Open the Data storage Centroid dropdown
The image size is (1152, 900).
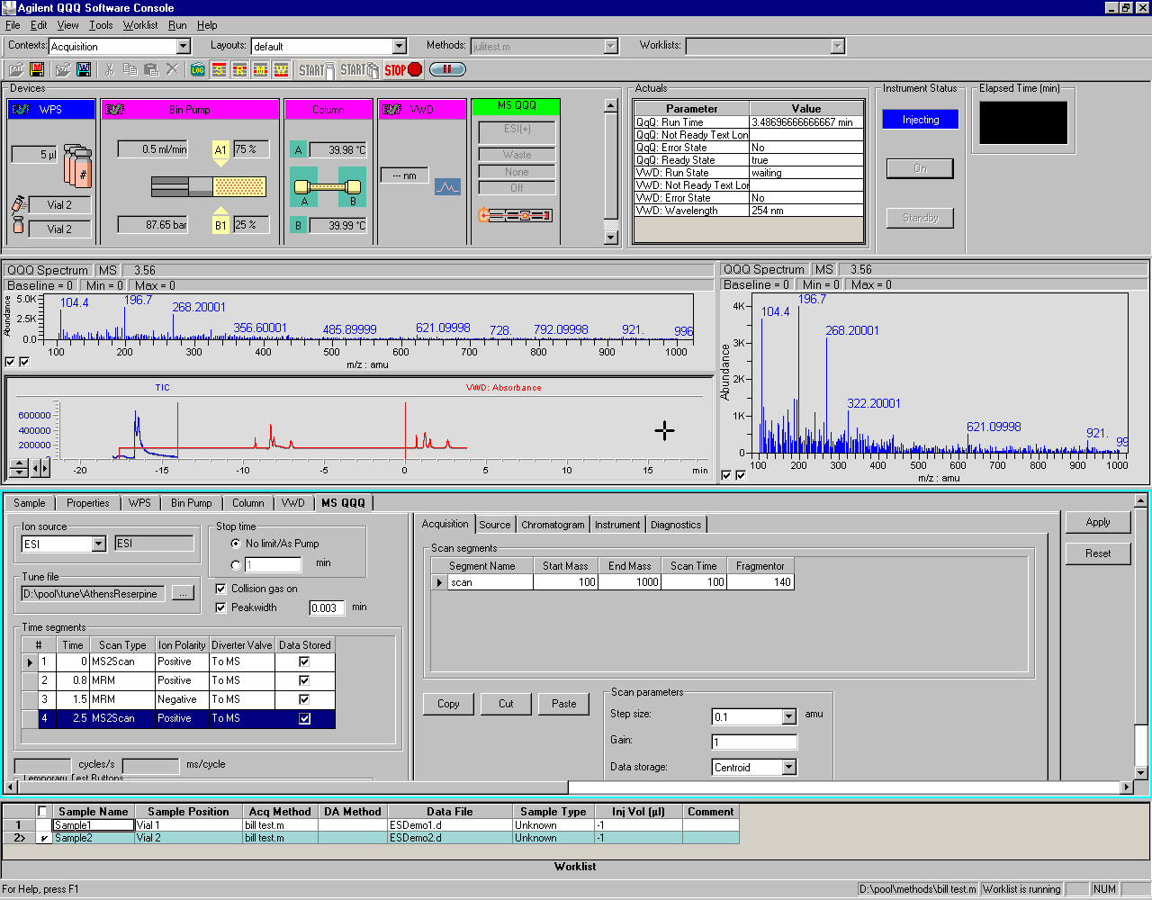789,768
